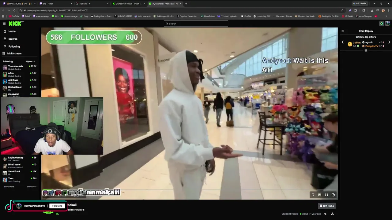392x220 pixels.
Task: Open YouTube bookmark in bookmarks bar
Action: click(x=14, y=16)
